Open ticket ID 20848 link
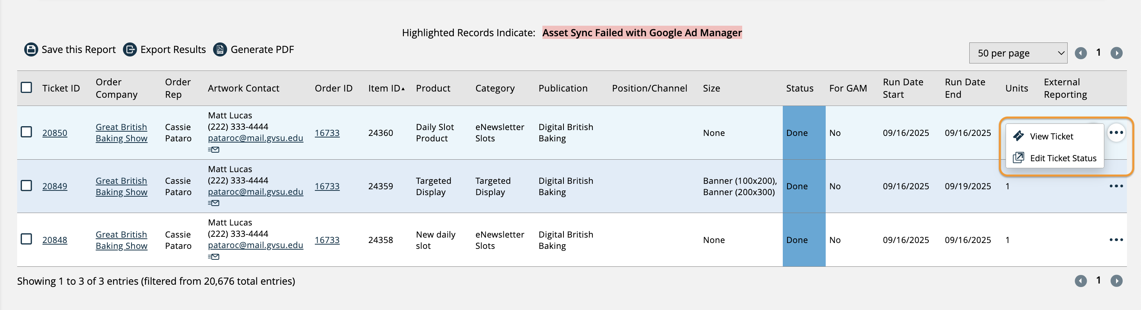The height and width of the screenshot is (310, 1141). (x=55, y=240)
